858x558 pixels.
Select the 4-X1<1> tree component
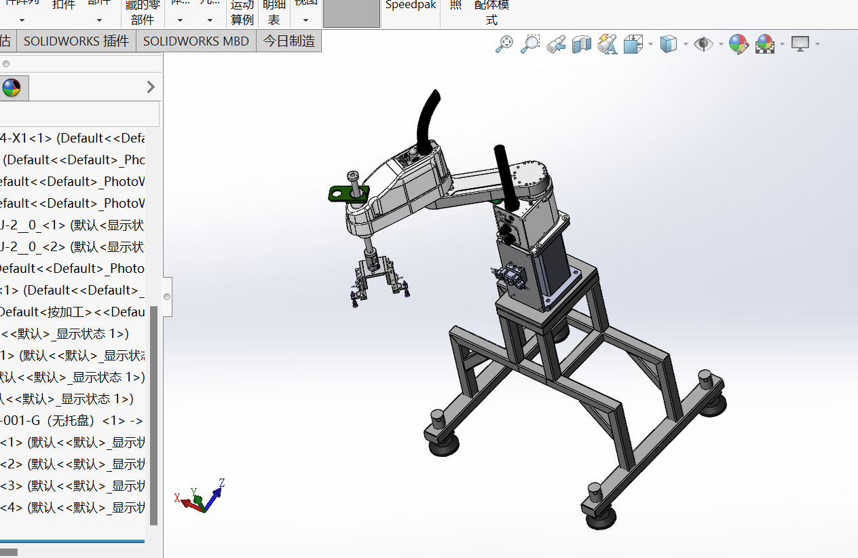[x=73, y=138]
